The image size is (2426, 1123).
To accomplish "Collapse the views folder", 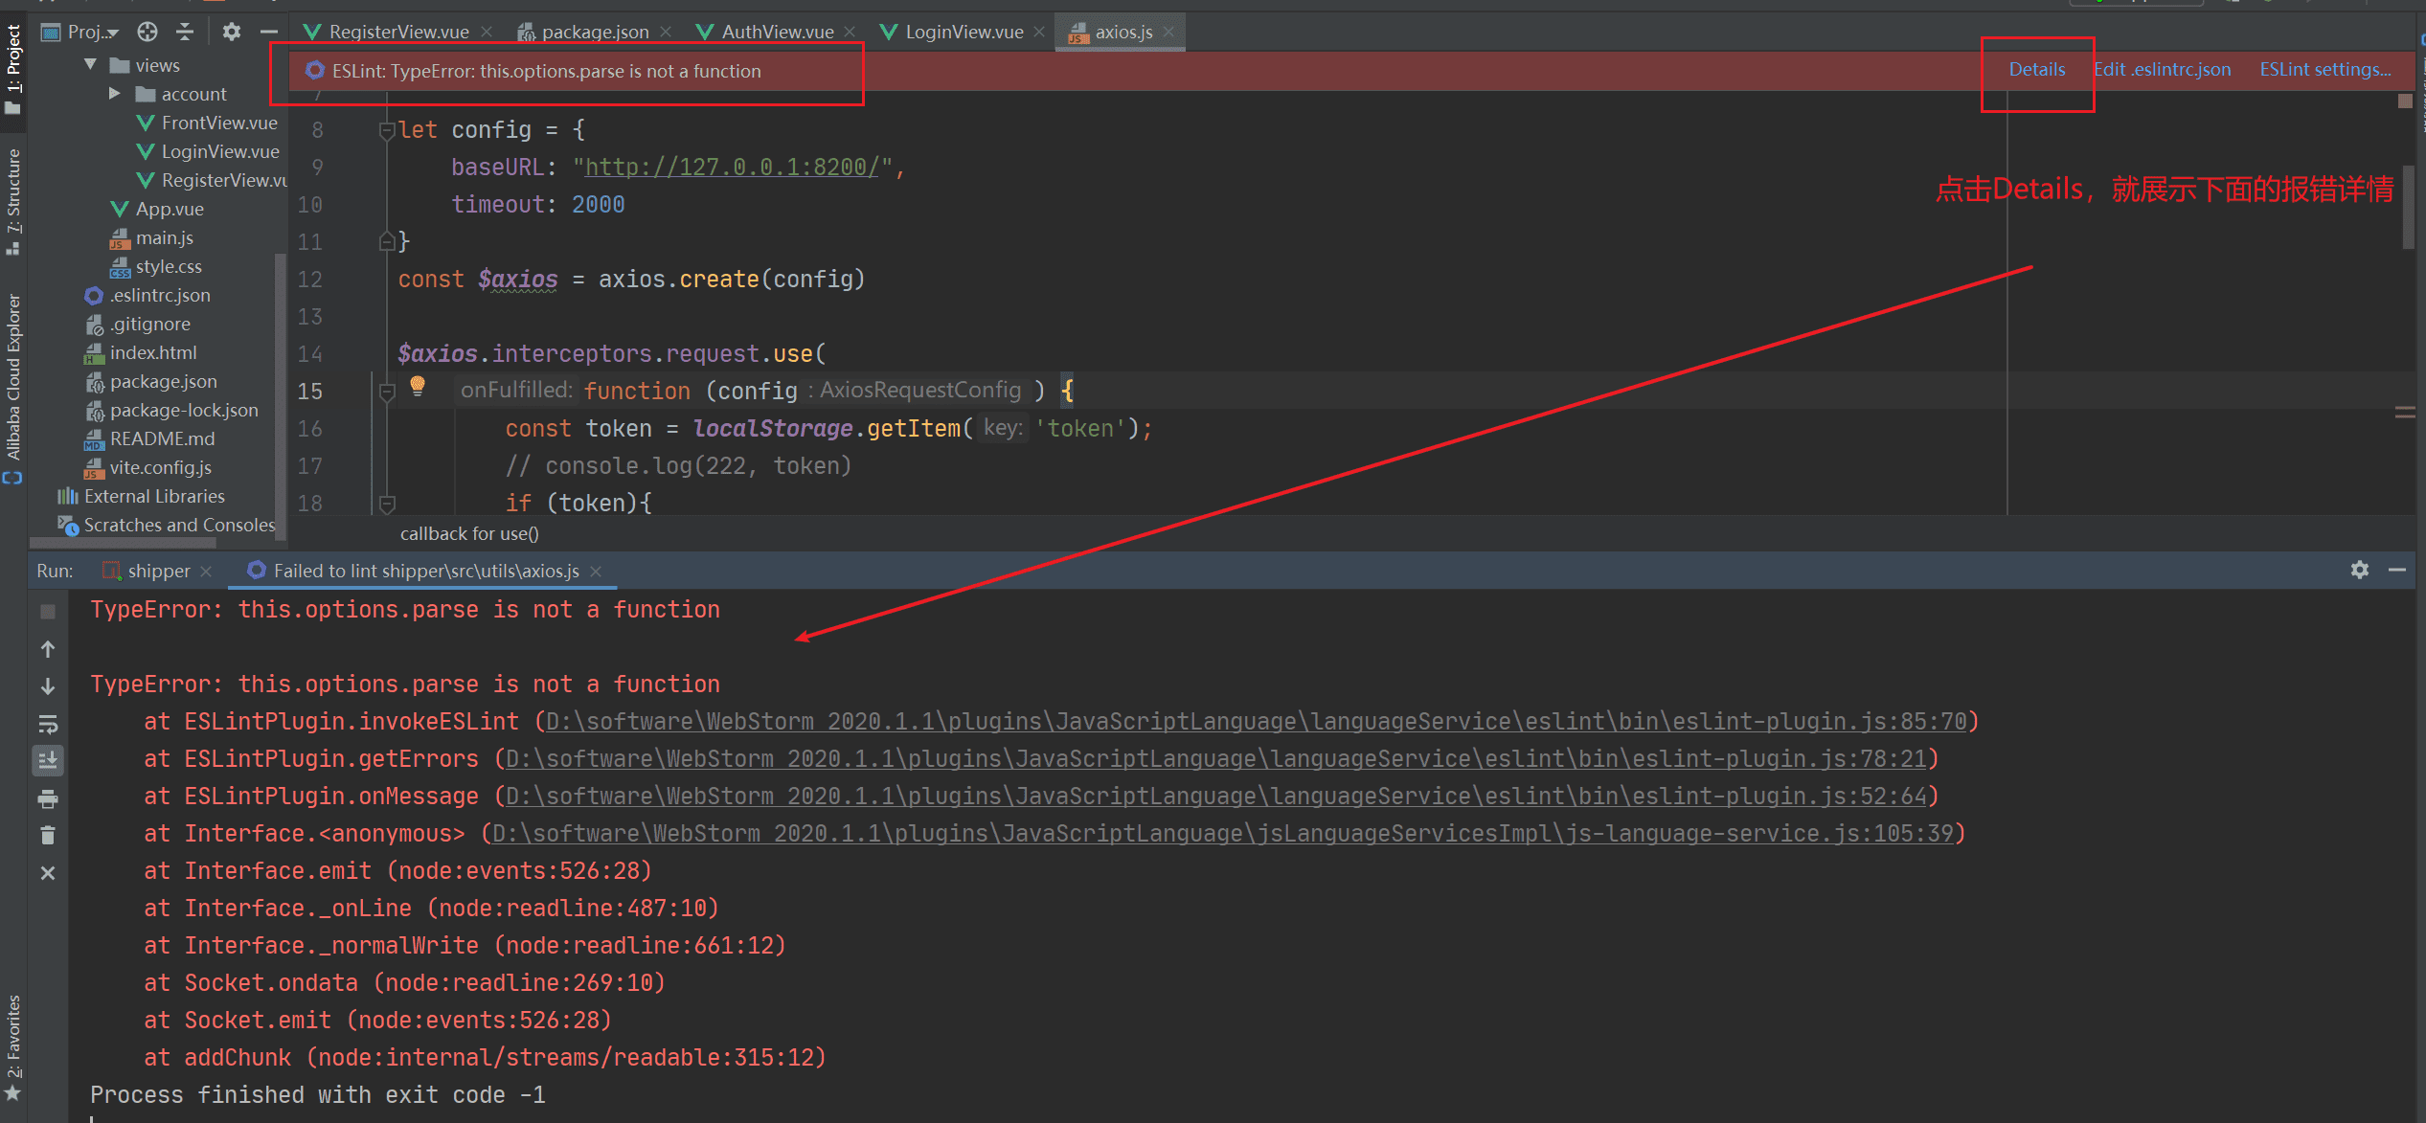I will pos(91,65).
